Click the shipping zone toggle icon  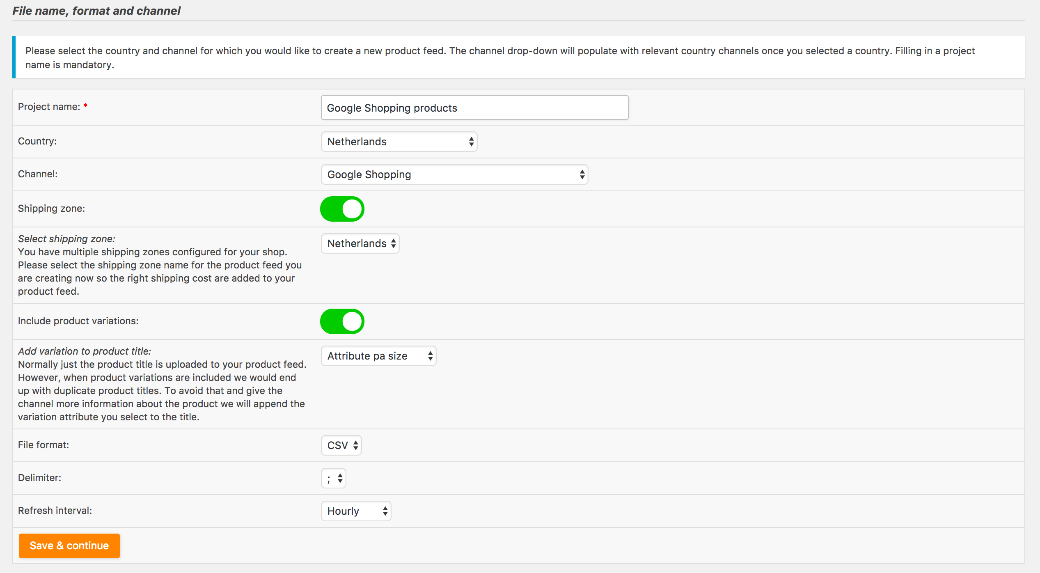(342, 208)
